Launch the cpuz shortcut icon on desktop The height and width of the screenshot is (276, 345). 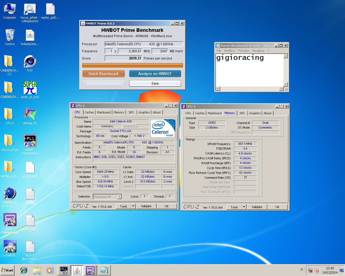pos(10,223)
